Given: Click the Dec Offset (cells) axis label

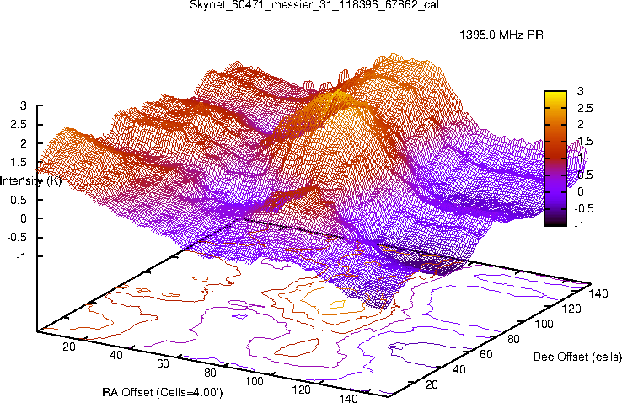Looking at the screenshot, I should [x=577, y=357].
